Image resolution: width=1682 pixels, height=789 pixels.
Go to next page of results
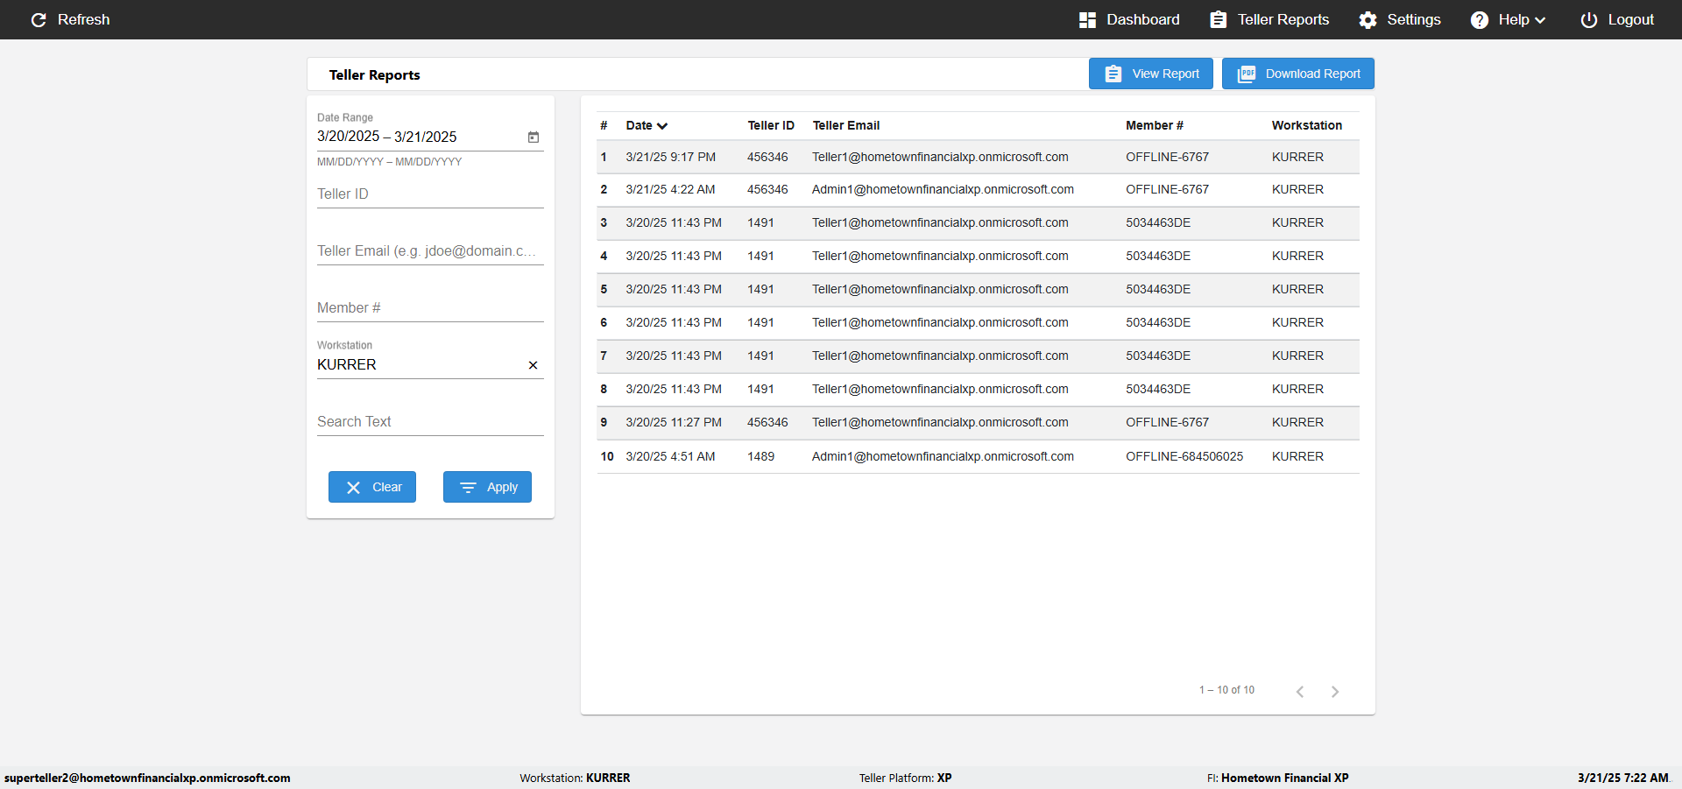(1334, 691)
